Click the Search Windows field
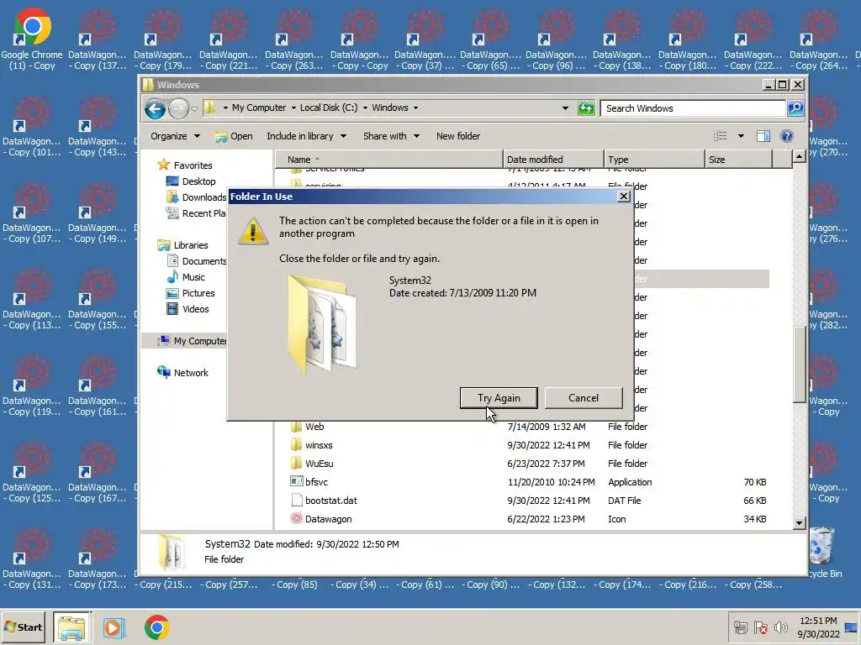Screen dimensions: 861x645 pos(693,108)
